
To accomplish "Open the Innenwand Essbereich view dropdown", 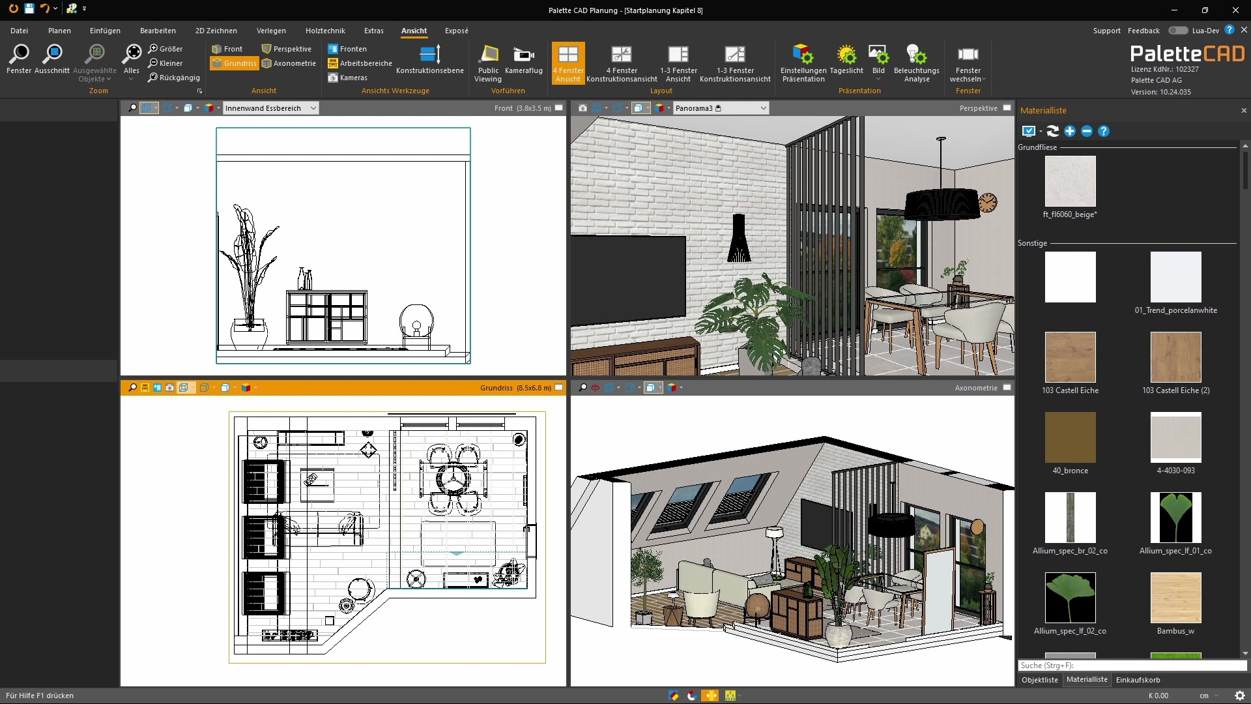I will [x=271, y=108].
